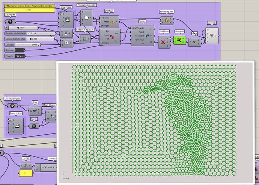259x185 pixels.
Task: Click the file path icon in Grey image
Action: pyautogui.click(x=60, y=14)
